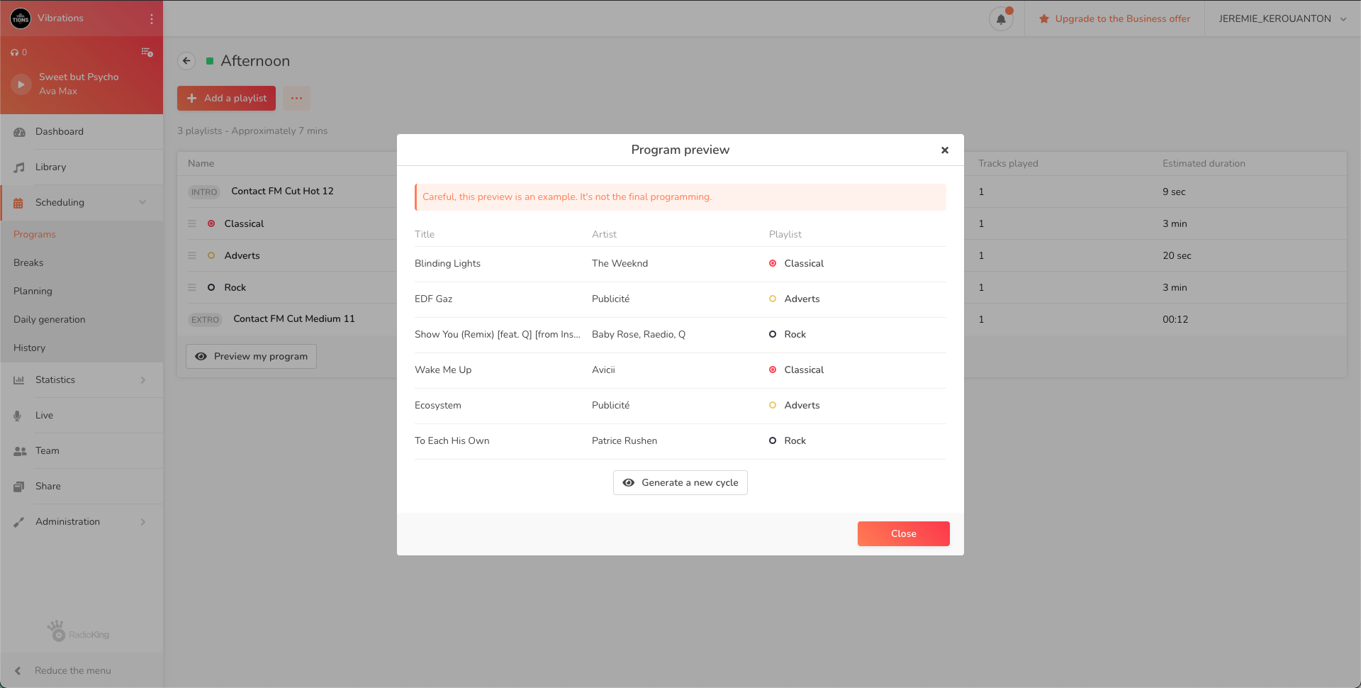Click the Vibrations station logo
This screenshot has height=688, width=1361.
21,18
